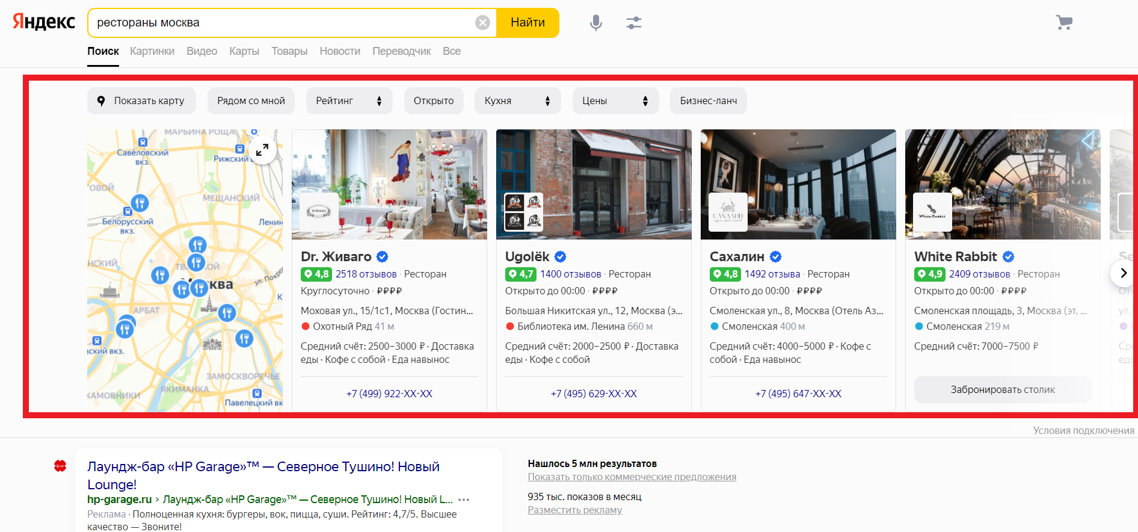Switch to the Товары tab

(x=289, y=51)
